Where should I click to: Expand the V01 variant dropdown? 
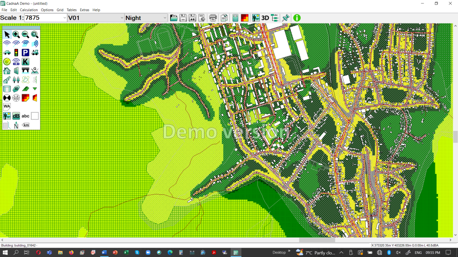121,18
